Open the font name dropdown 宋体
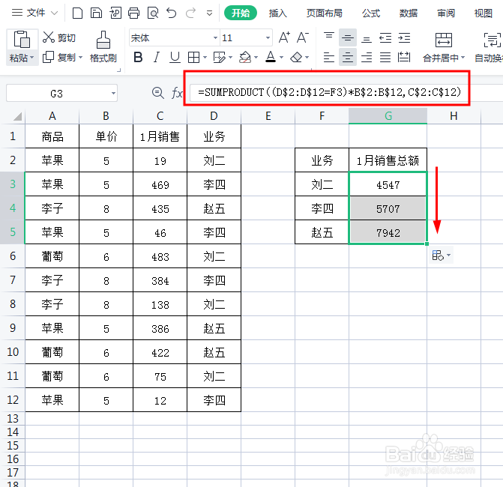 pyautogui.click(x=215, y=37)
